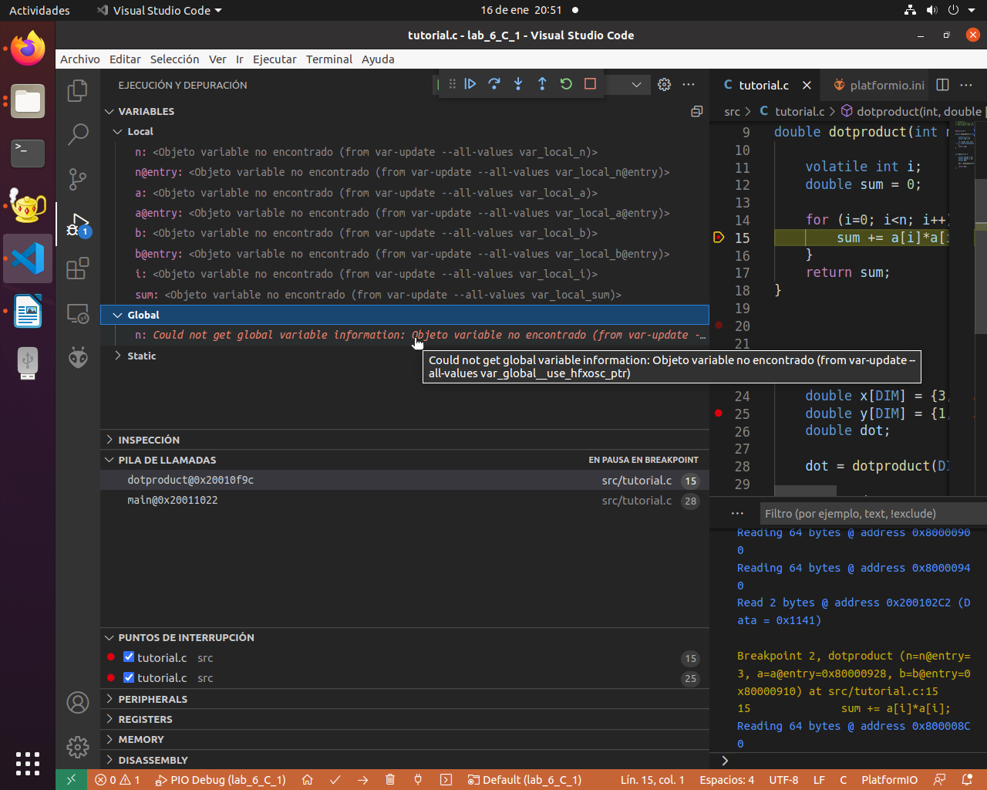This screenshot has width=987, height=790.
Task: Select the Step Into debug icon
Action: 518,84
